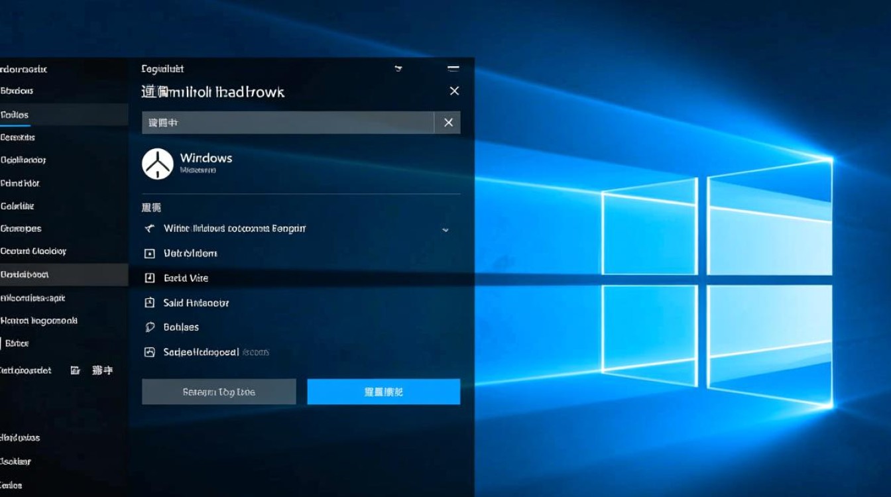
Task: Click the bookmark icon next to the 'Salid' entry
Action: point(150,302)
